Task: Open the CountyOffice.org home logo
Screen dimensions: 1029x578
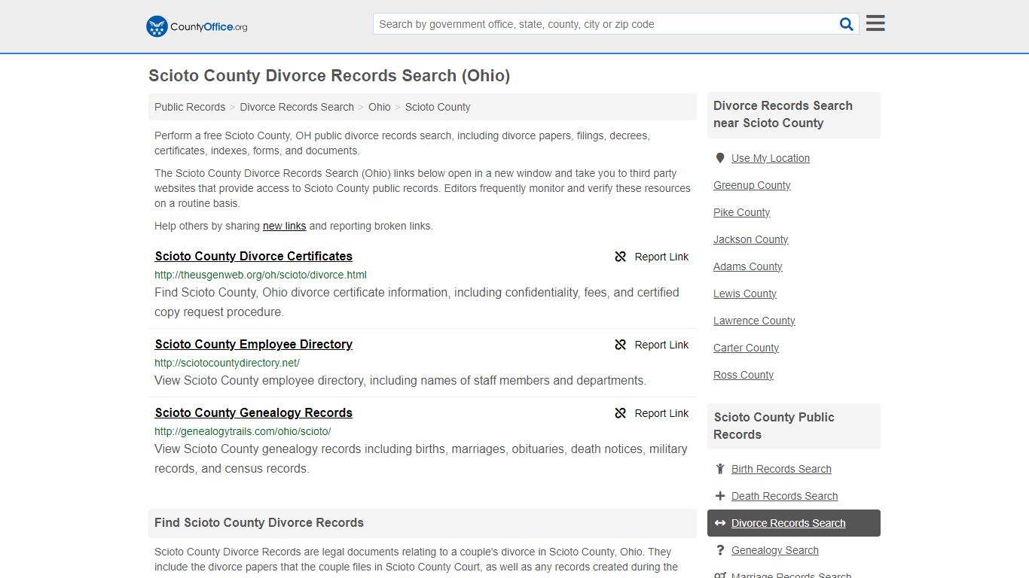Action: click(197, 26)
